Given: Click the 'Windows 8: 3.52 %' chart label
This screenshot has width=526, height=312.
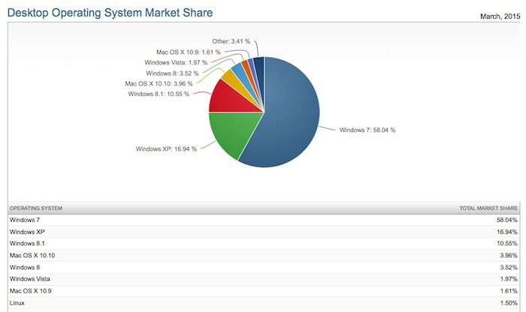Looking at the screenshot, I should pos(173,73).
